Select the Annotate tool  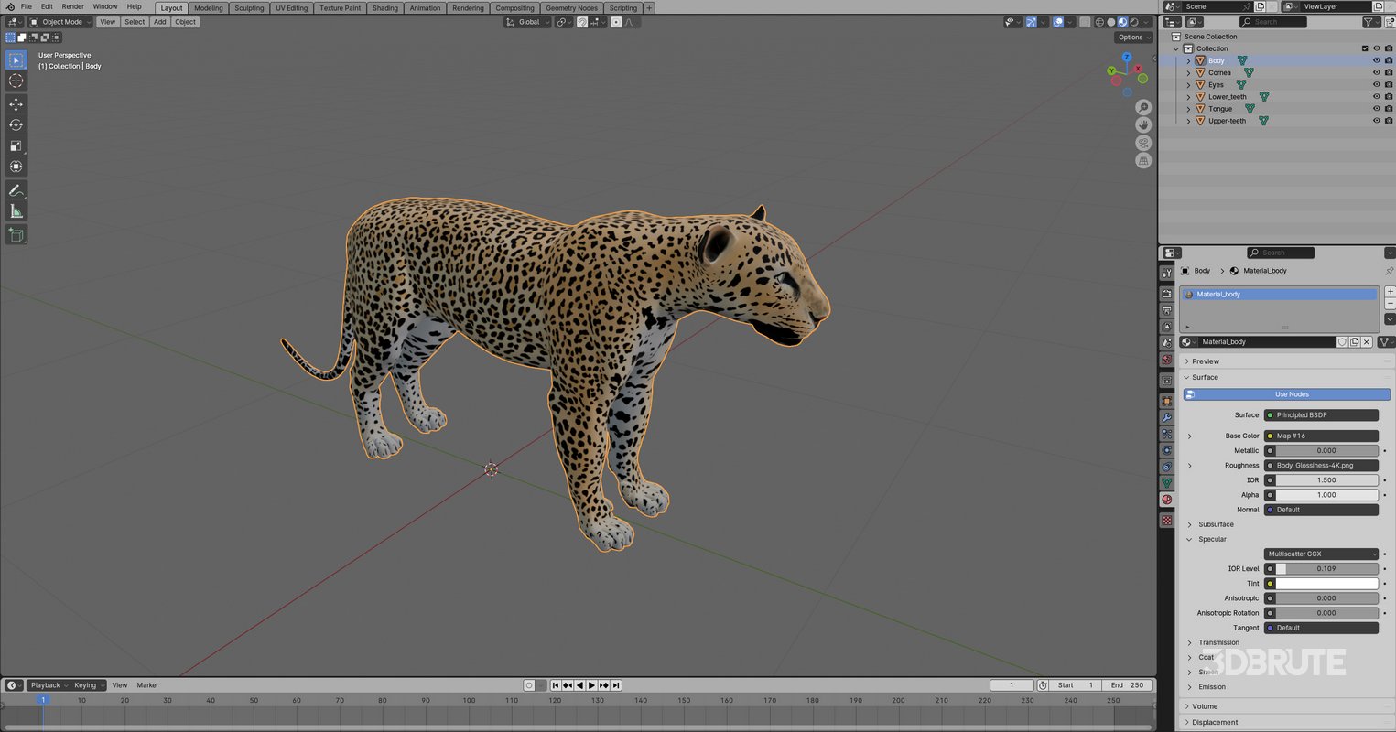tap(16, 190)
